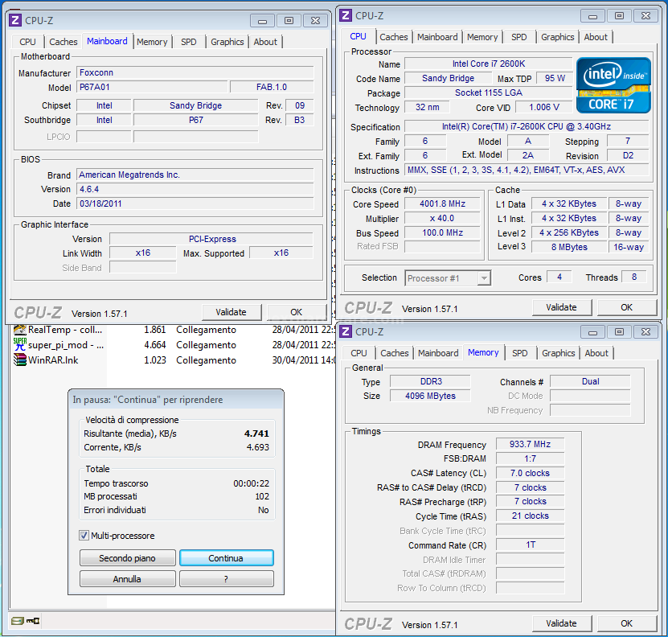
Task: Click the DRAM Frequency value 933.7 MHz
Action: (x=531, y=444)
